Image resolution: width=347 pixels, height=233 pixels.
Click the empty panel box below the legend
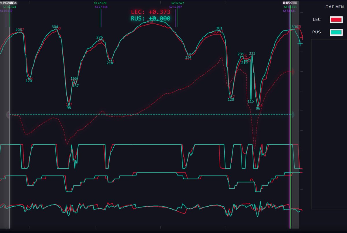(x=329, y=124)
